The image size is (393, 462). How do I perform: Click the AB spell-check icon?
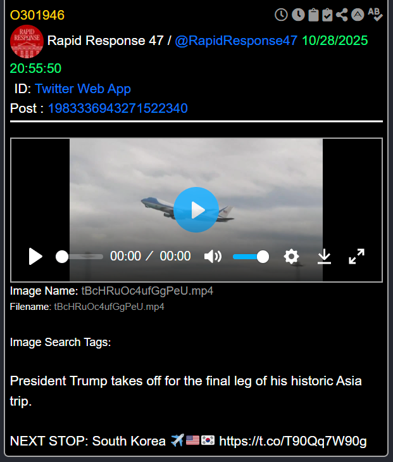(x=375, y=14)
